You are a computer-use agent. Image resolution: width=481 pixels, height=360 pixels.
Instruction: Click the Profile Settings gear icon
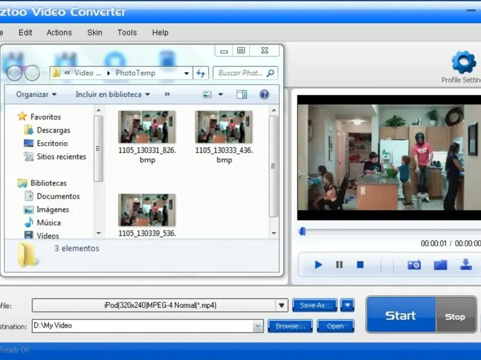pyautogui.click(x=464, y=62)
